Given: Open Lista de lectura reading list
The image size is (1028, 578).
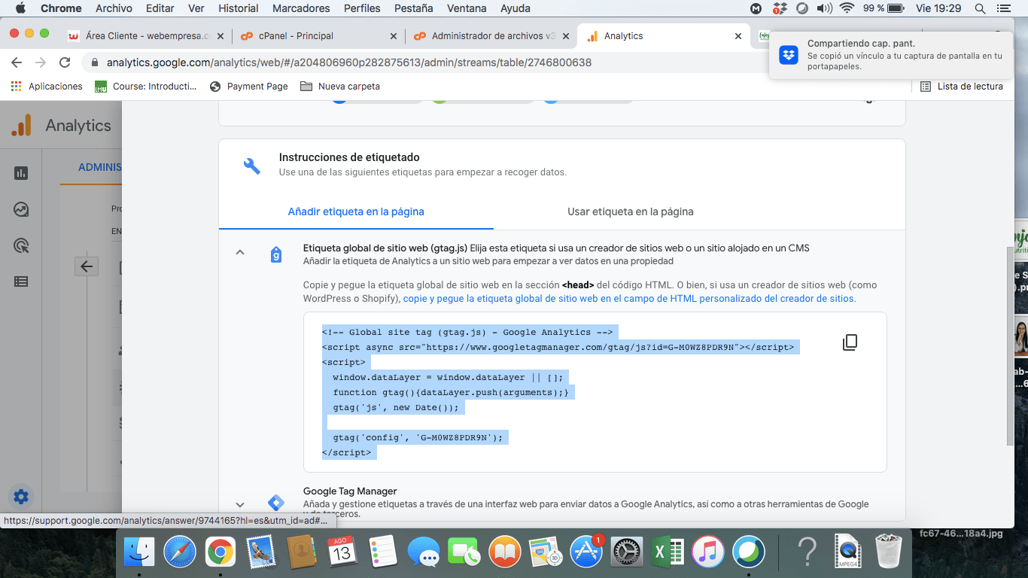Looking at the screenshot, I should click(x=962, y=87).
